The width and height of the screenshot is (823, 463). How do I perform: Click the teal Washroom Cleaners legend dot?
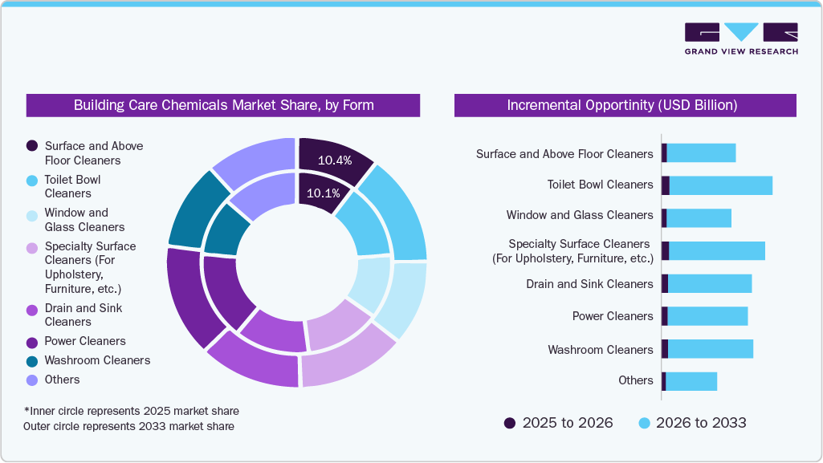[x=32, y=361]
